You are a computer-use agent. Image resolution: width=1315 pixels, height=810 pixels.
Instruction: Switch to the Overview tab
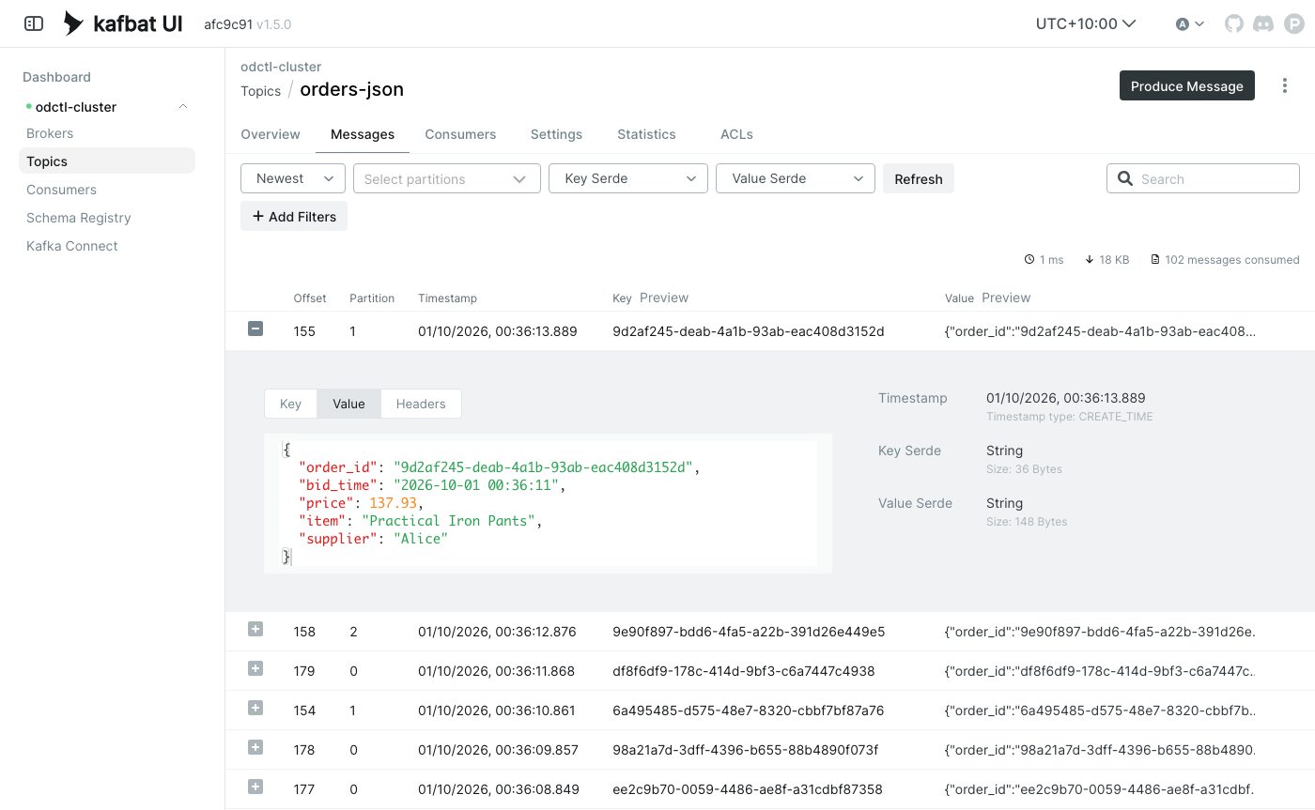(x=271, y=134)
